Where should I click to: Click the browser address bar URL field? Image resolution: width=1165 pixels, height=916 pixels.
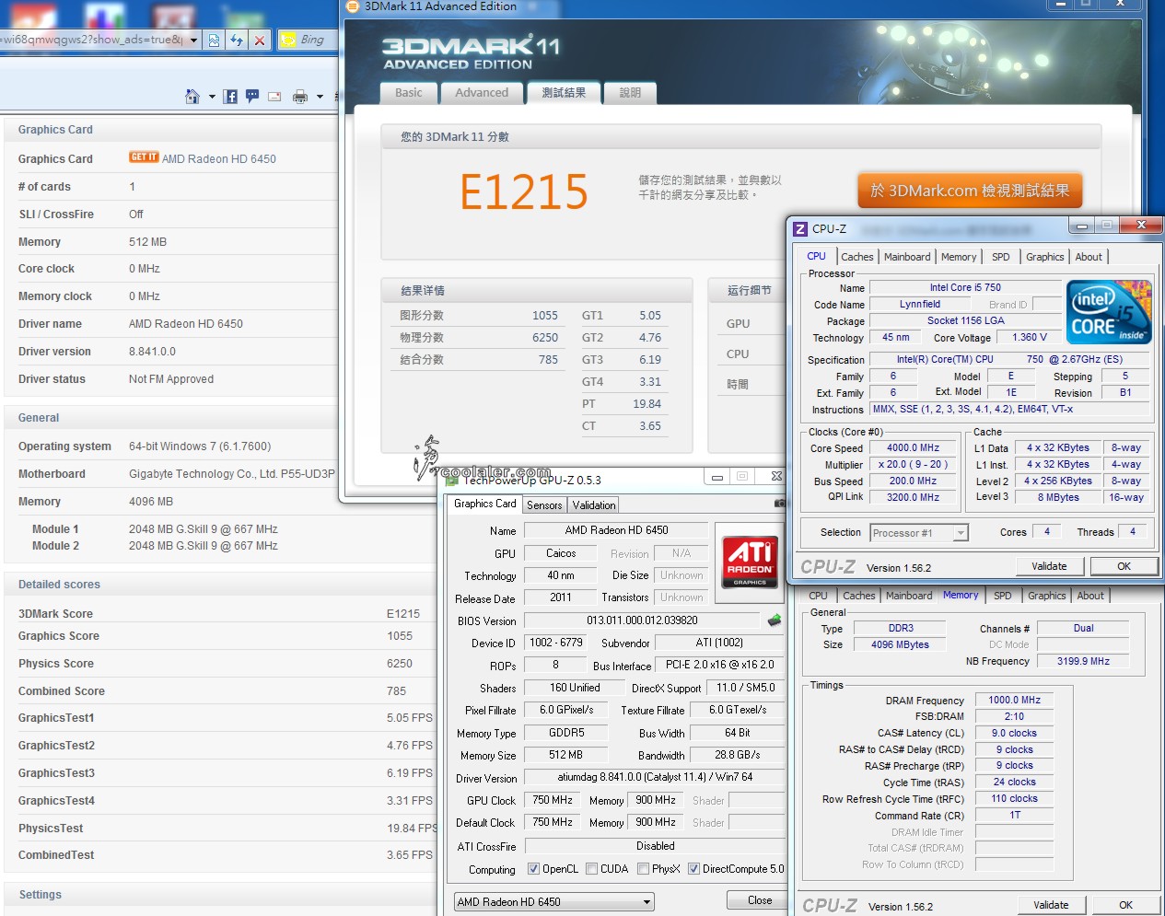tap(92, 40)
